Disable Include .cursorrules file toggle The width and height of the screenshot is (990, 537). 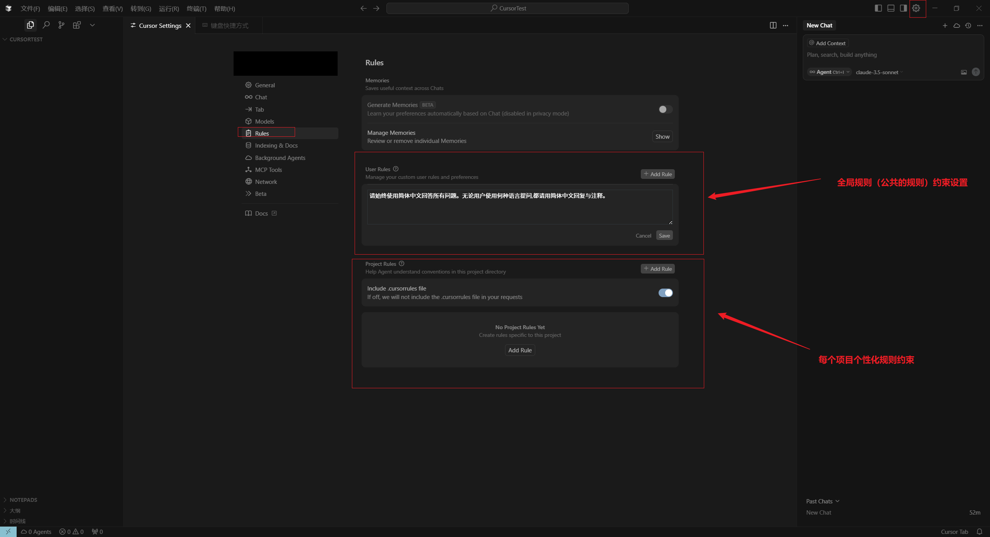point(665,293)
